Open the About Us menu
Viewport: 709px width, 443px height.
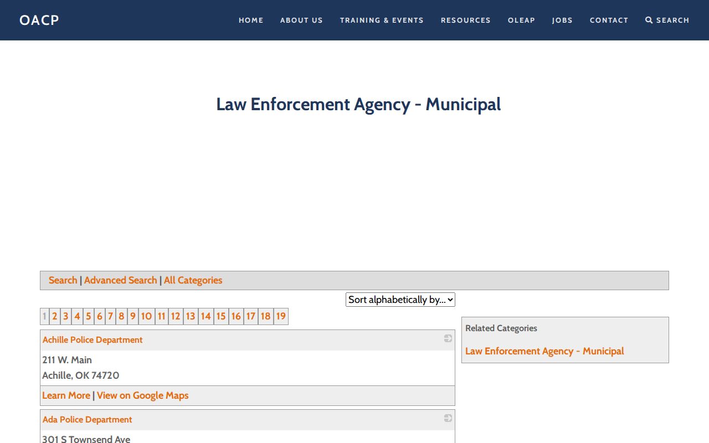point(301,20)
